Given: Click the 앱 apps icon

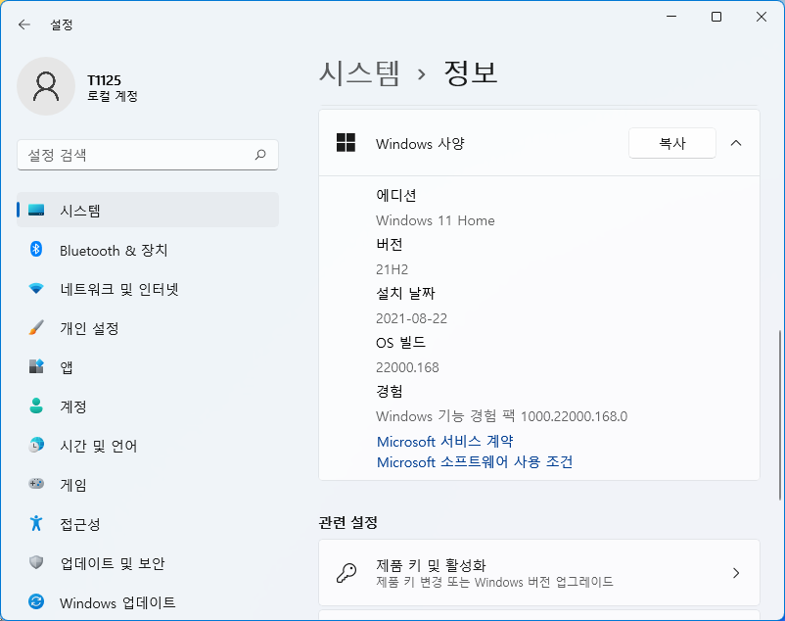Looking at the screenshot, I should click(x=36, y=366).
